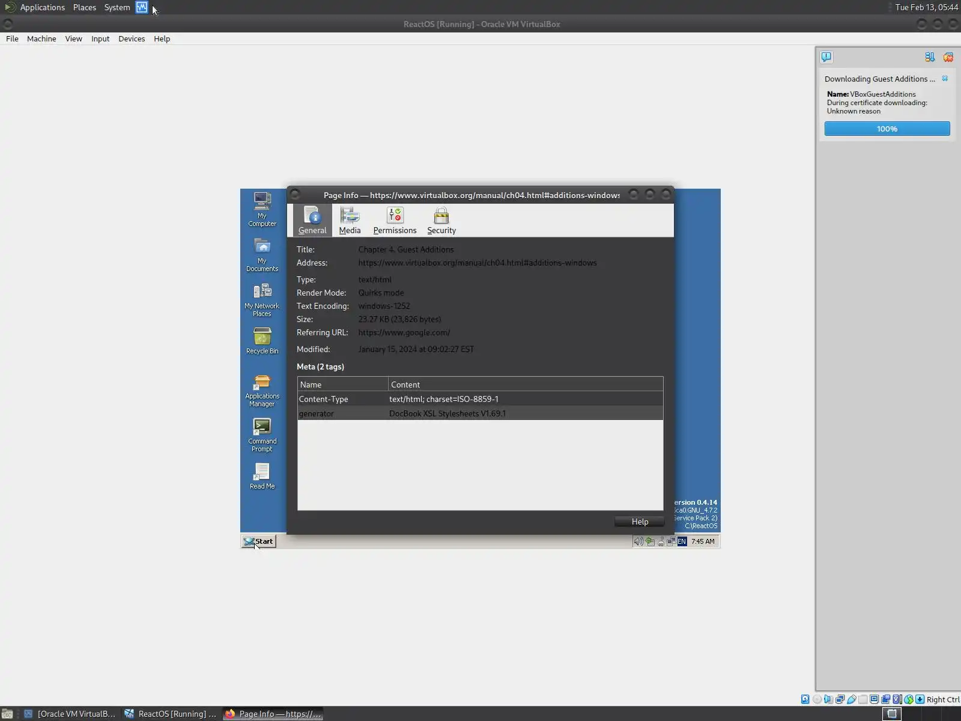
Task: Click the Modified date value
Action: (x=416, y=349)
